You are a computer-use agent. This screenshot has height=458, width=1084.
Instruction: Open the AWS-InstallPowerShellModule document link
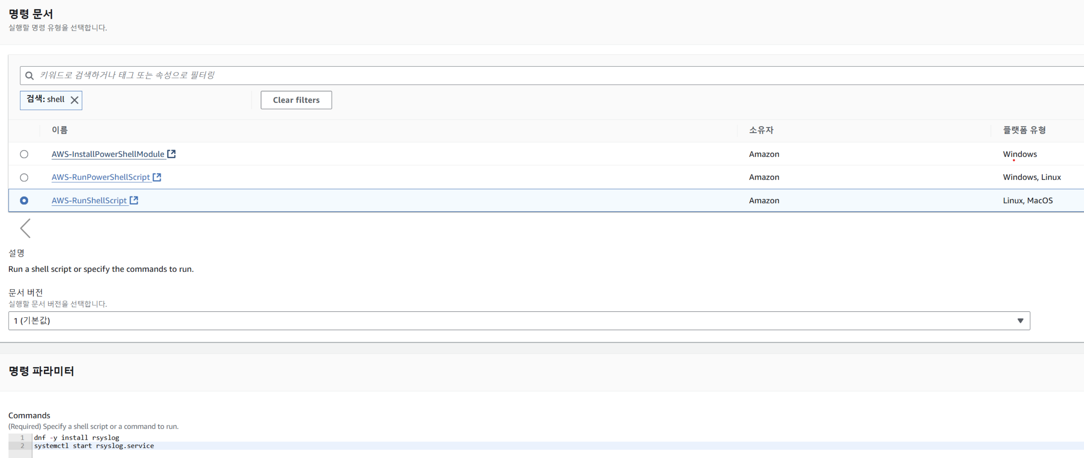[x=108, y=154]
